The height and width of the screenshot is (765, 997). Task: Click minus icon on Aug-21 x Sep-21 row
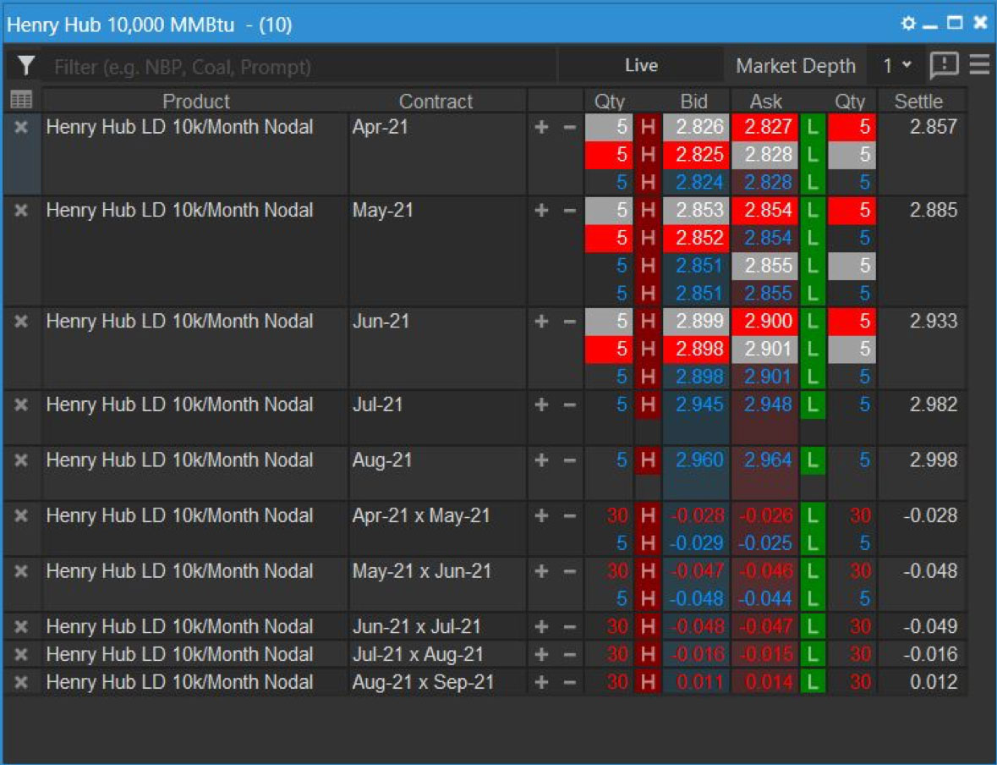(570, 683)
